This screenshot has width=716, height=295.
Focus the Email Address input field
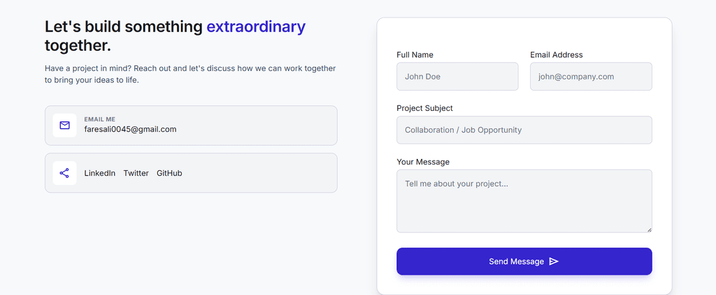pos(591,77)
